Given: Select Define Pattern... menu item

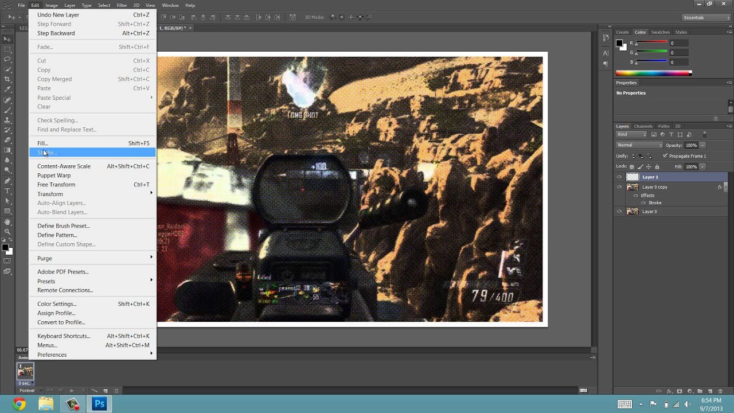Looking at the screenshot, I should tap(92, 235).
